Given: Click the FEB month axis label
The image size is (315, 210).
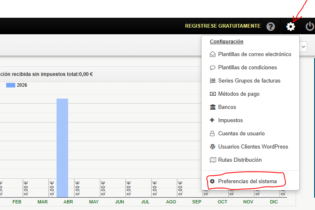Looking at the screenshot, I should [x=17, y=202].
